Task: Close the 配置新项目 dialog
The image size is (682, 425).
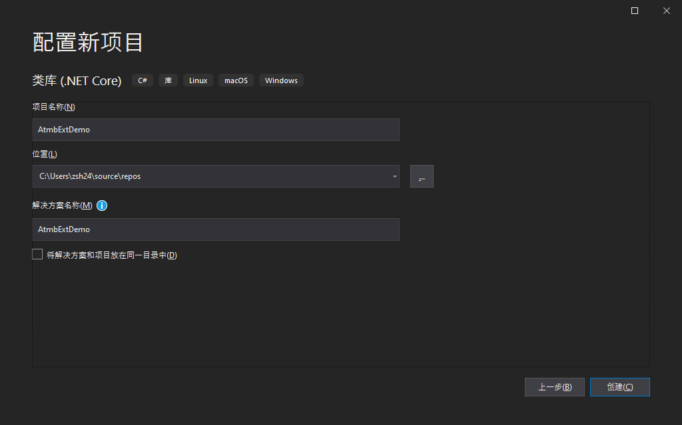Action: point(666,11)
